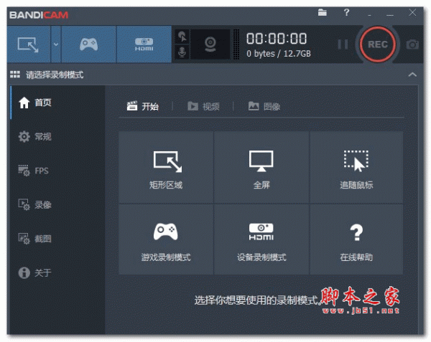
Task: Take a screenshot with the camera icon
Action: point(412,44)
